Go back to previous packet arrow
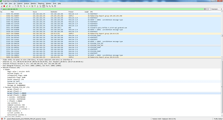Screen dimensions: 223x120 (x=27, y=6)
